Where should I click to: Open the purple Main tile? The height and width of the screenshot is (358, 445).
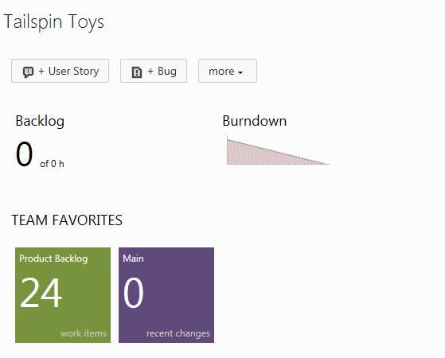(166, 295)
